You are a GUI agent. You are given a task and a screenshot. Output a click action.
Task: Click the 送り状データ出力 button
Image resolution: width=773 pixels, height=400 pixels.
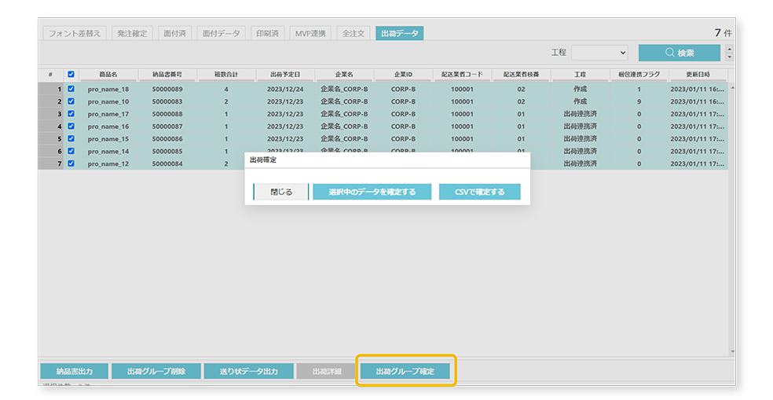pyautogui.click(x=247, y=371)
